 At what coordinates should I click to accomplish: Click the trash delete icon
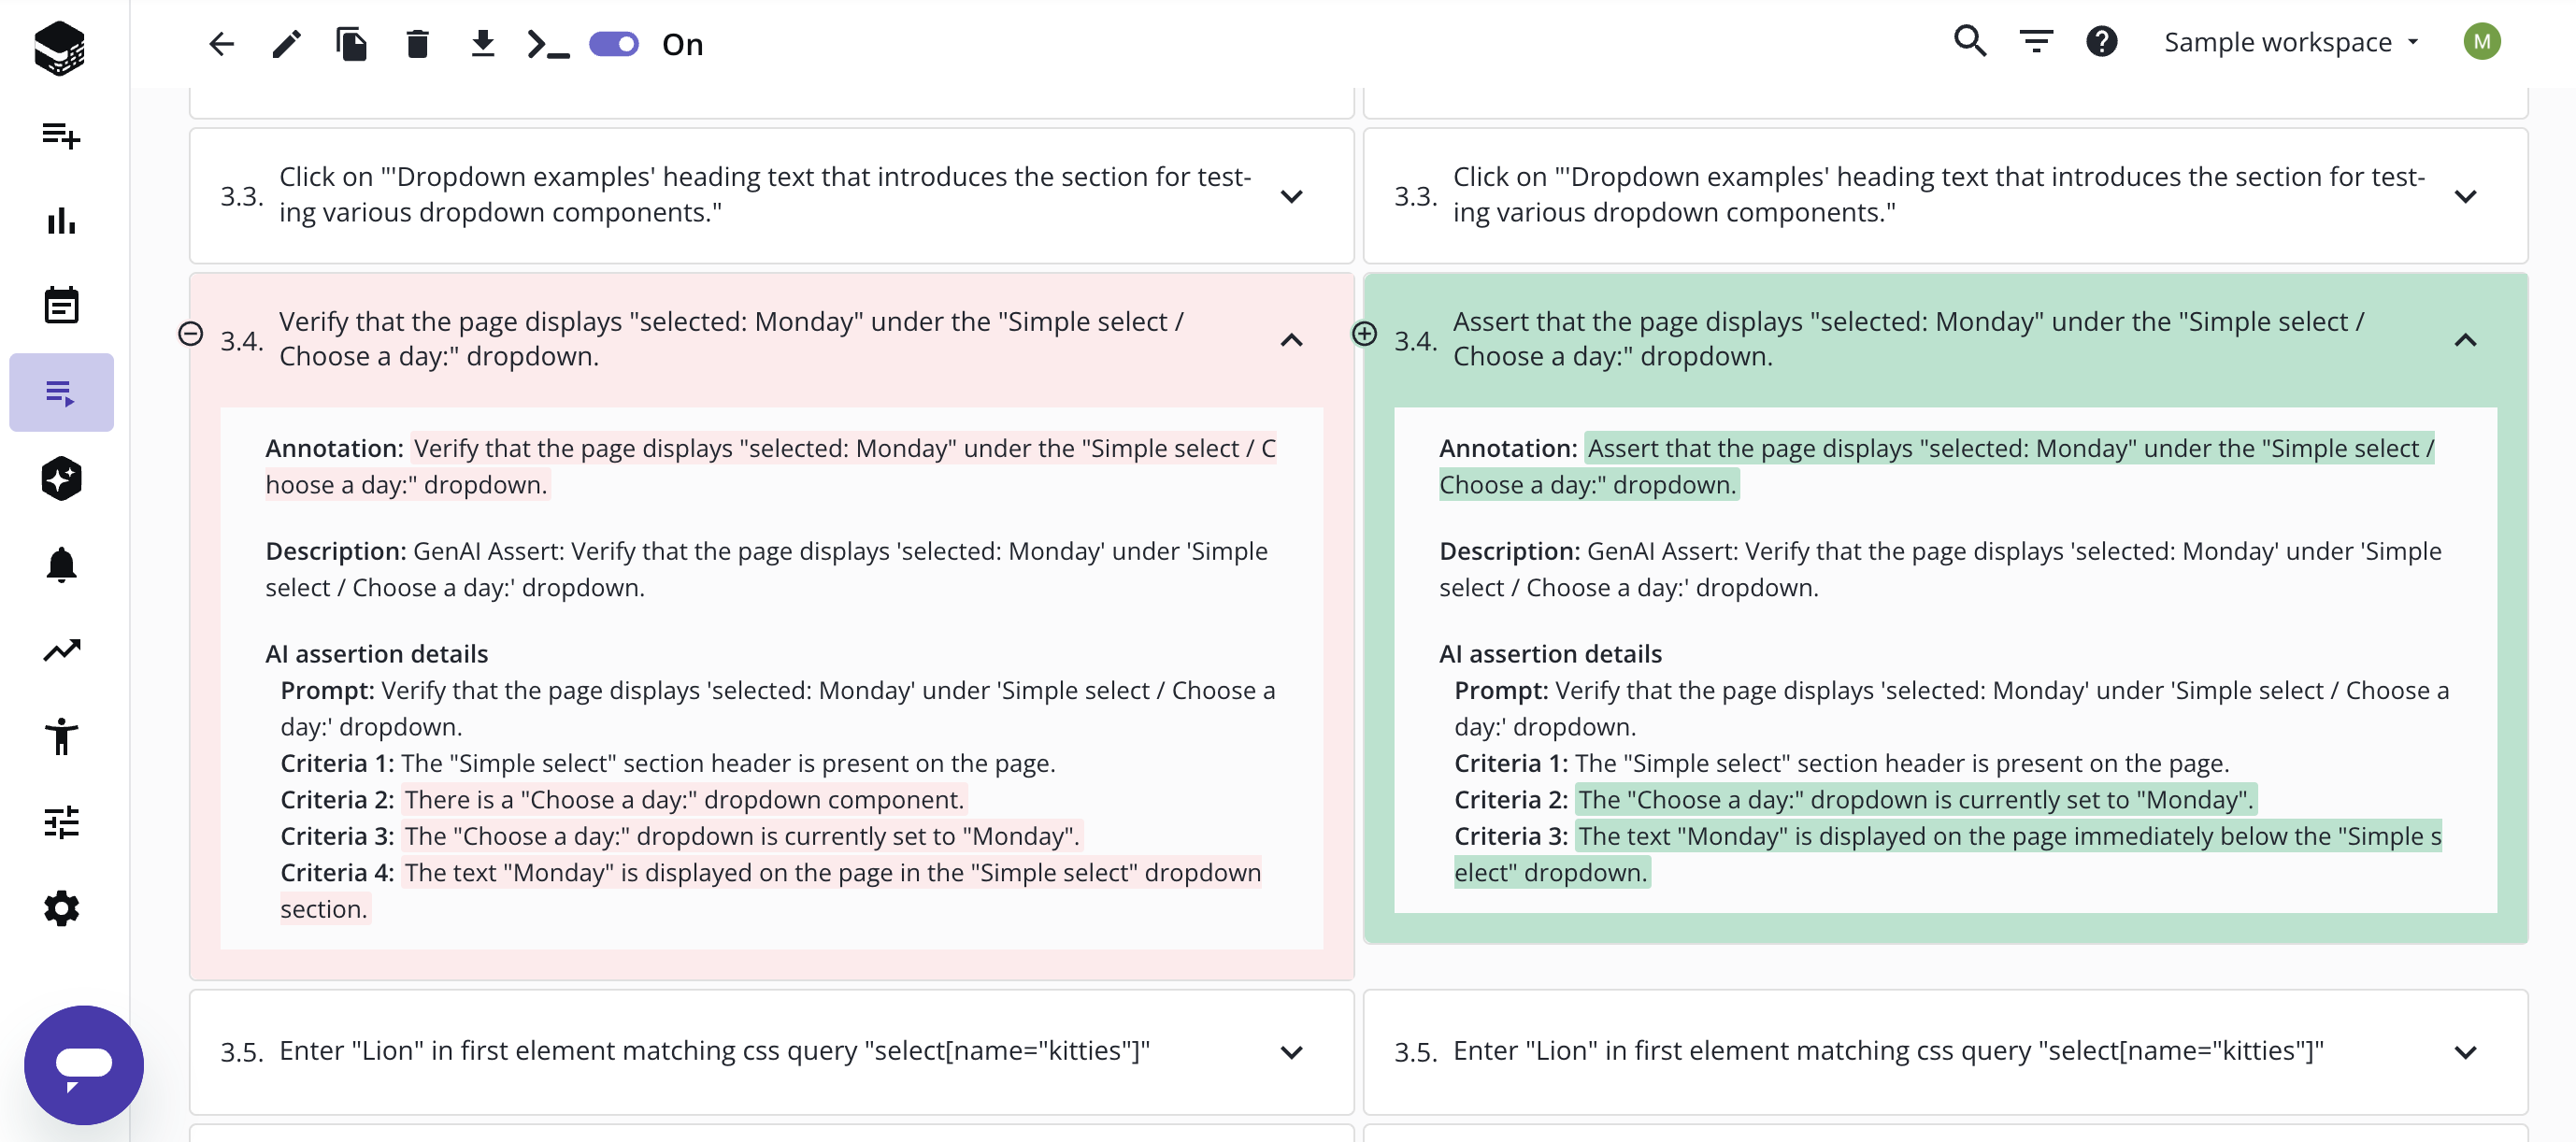[418, 44]
